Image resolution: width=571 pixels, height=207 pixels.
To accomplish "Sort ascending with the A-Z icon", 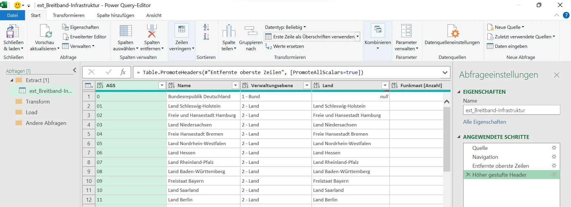I will tap(206, 27).
